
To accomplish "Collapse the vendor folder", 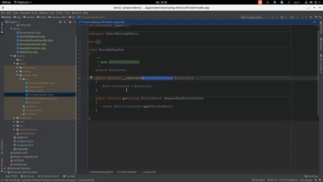I will pos(11,56).
